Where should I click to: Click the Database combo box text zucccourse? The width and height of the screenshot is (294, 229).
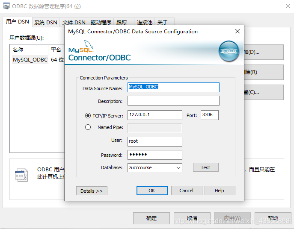click(140, 168)
